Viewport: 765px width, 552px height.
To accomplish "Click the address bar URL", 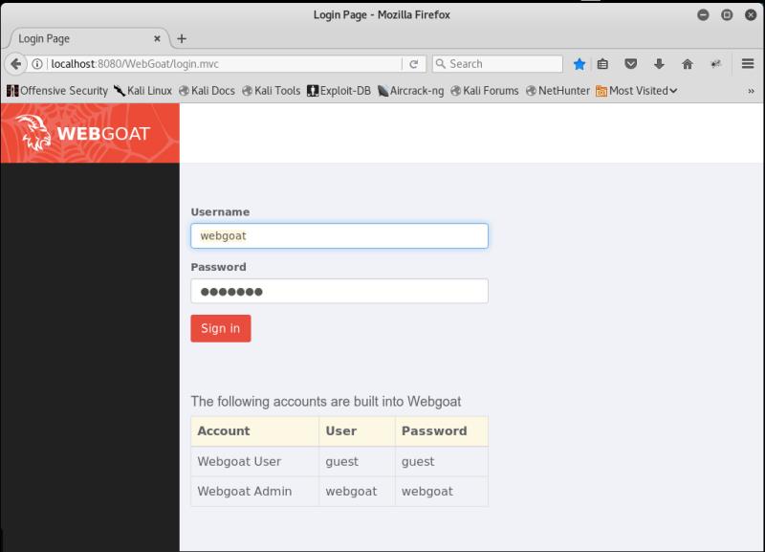I will pos(135,64).
